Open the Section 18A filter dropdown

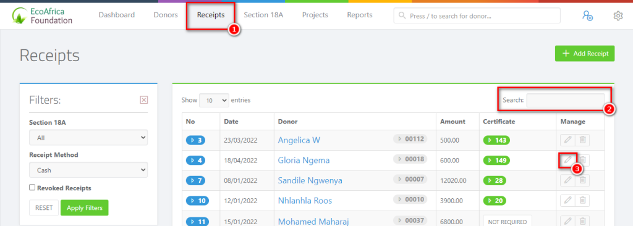coord(88,138)
